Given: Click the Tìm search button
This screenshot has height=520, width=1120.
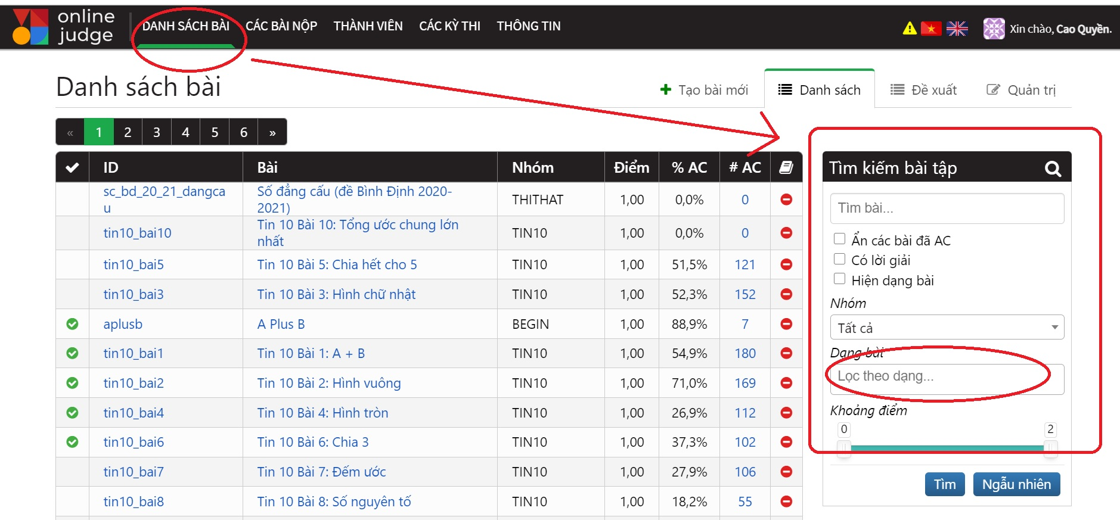Looking at the screenshot, I should (945, 484).
